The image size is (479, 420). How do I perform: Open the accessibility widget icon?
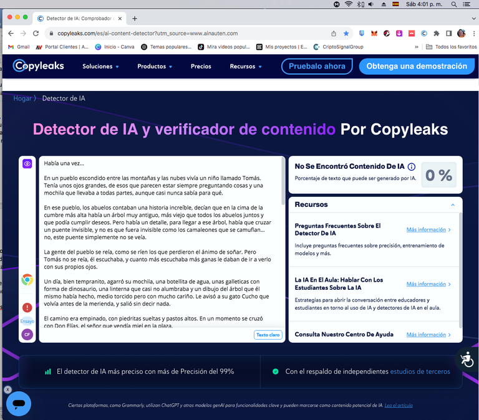(x=467, y=360)
